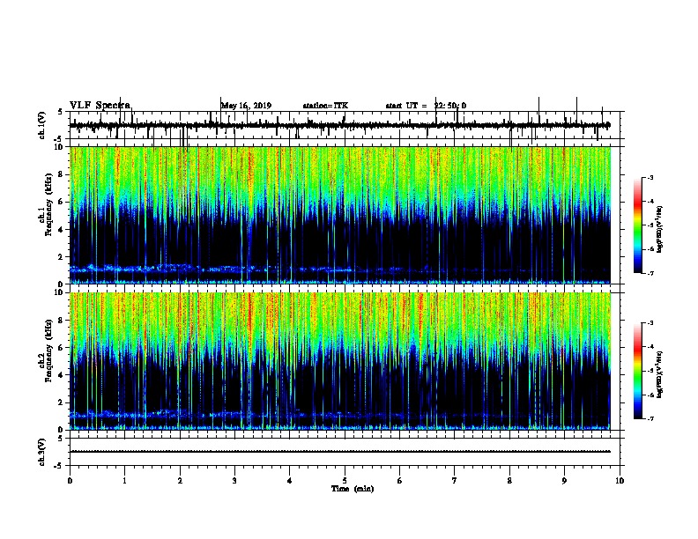The width and height of the screenshot is (698, 539).
Task: Click inside the ch.2 spectrogram panel
Action: (340, 361)
